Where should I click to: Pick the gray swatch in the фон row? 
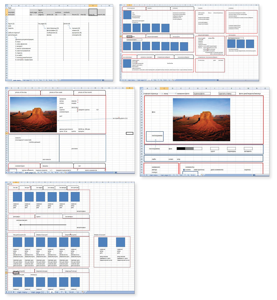pyautogui.click(x=189, y=149)
